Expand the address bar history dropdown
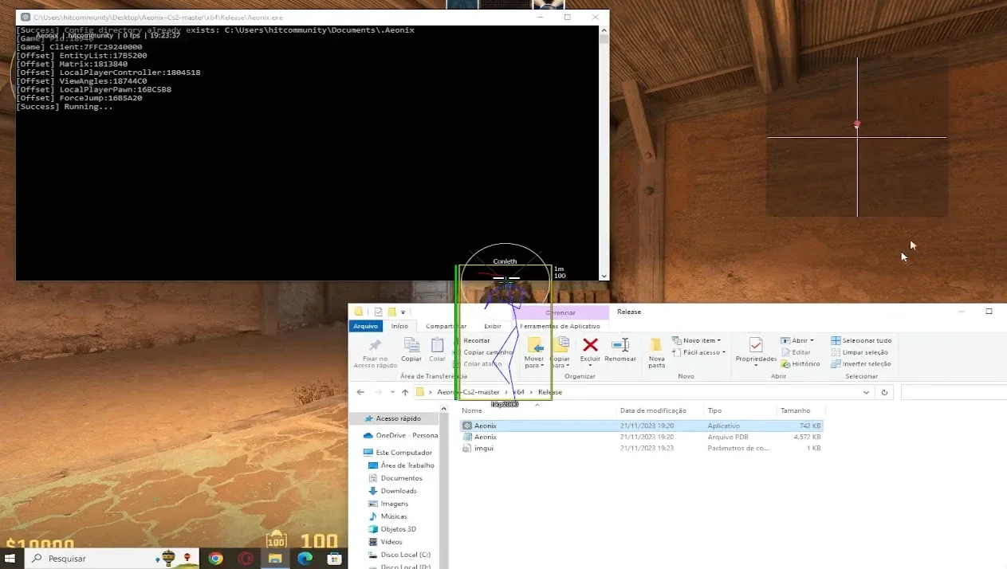 coord(867,392)
